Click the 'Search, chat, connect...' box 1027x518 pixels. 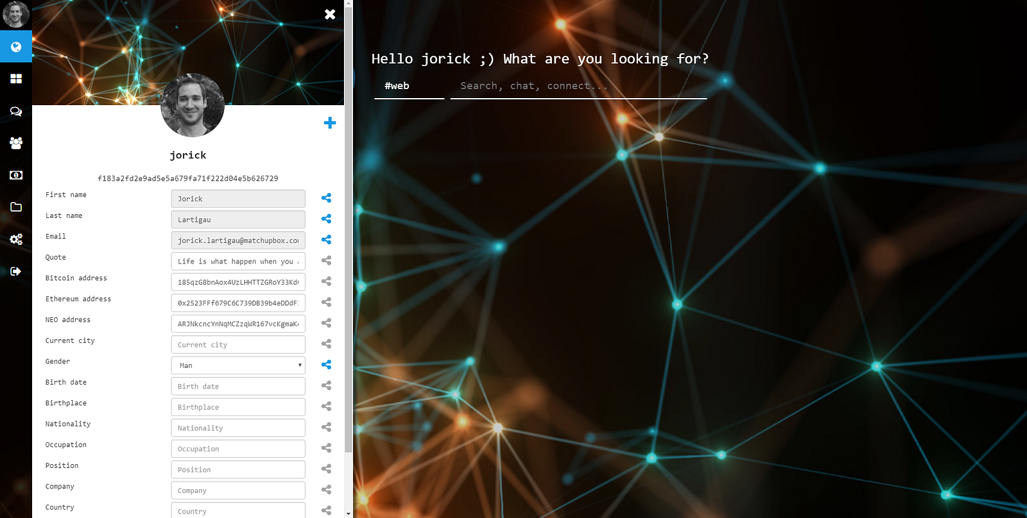pyautogui.click(x=578, y=86)
